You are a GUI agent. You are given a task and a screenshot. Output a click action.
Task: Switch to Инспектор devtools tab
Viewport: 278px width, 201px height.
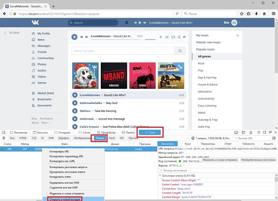[19, 132]
